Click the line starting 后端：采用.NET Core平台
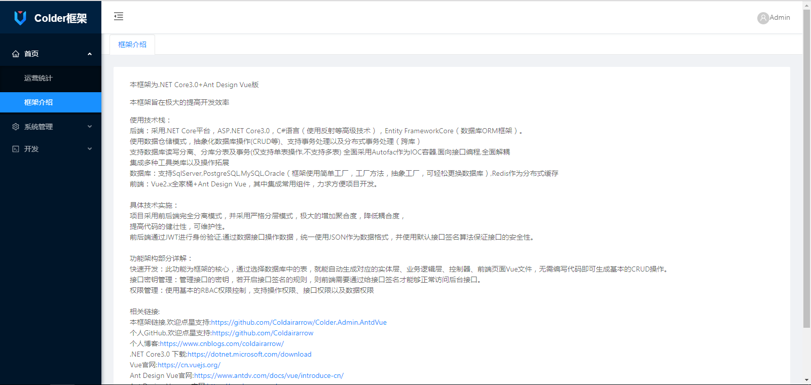 pyautogui.click(x=327, y=131)
